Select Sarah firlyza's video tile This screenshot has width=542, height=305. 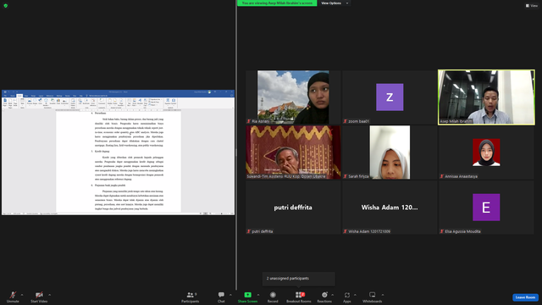point(390,152)
